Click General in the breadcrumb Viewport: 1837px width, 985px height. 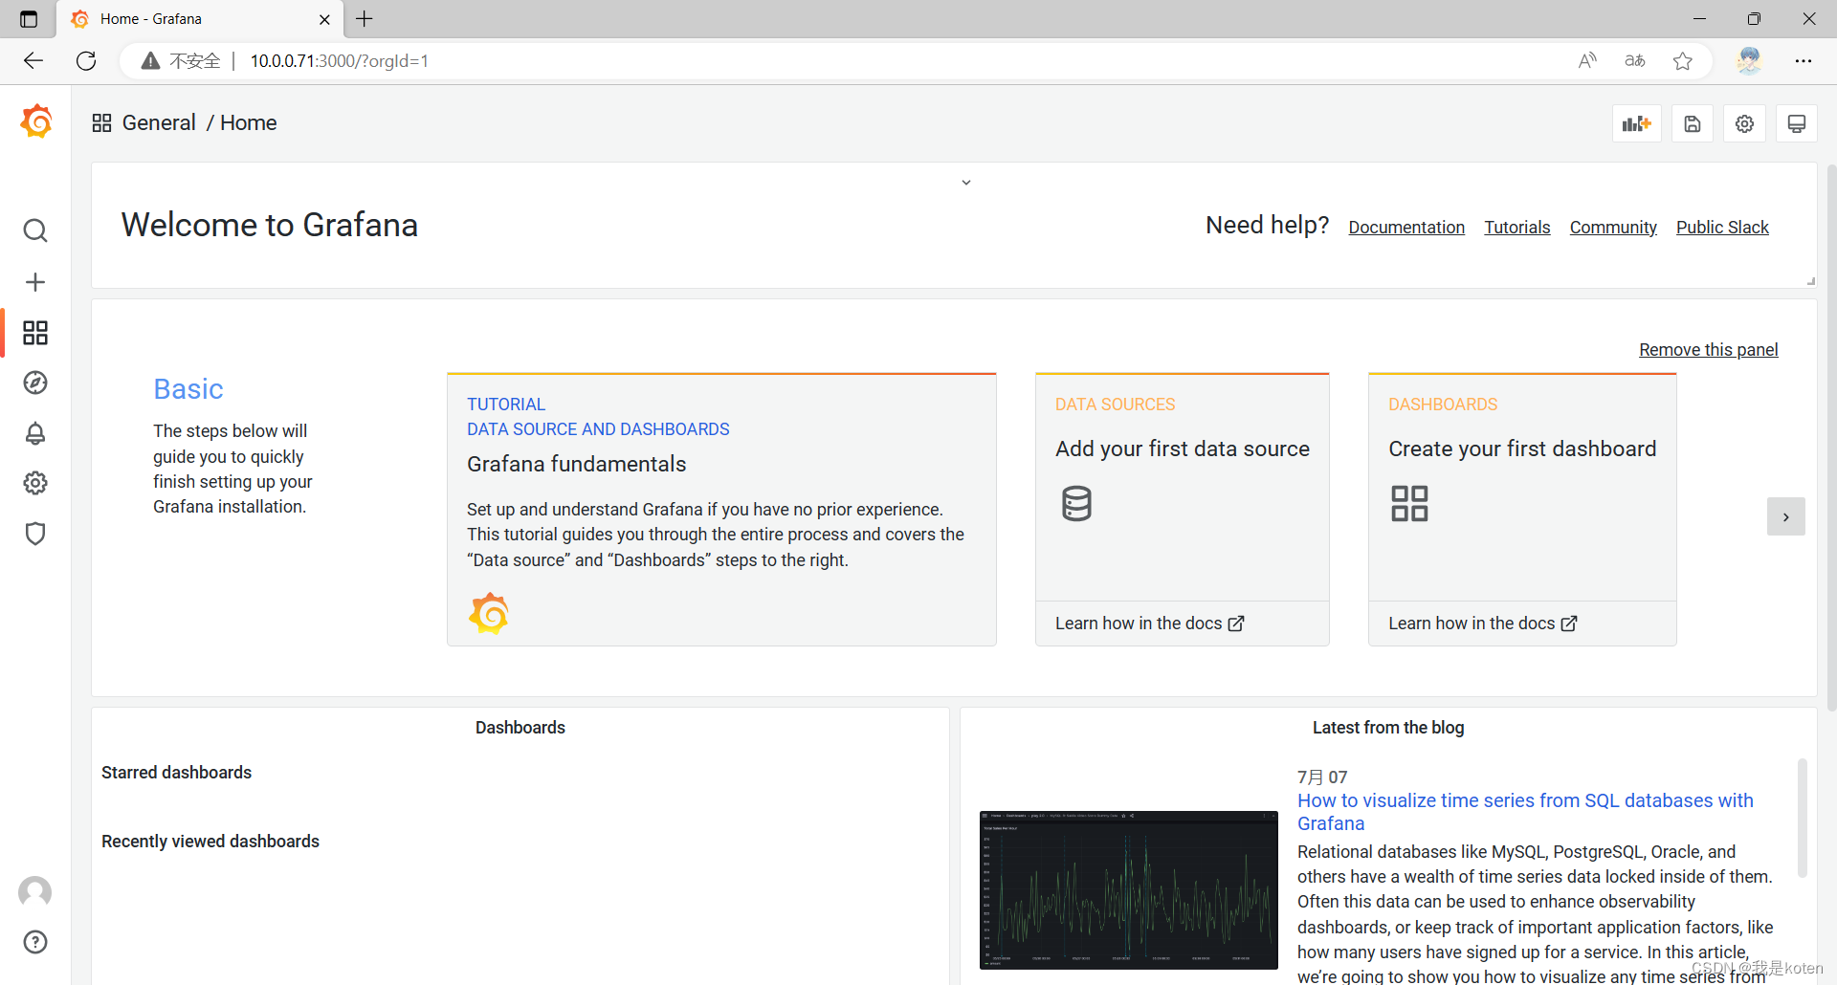tap(159, 122)
